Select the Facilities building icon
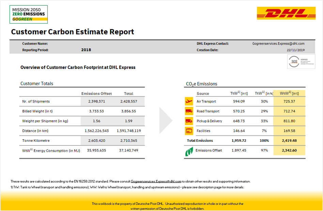Viewport: 323px width, 211px height. click(x=189, y=131)
